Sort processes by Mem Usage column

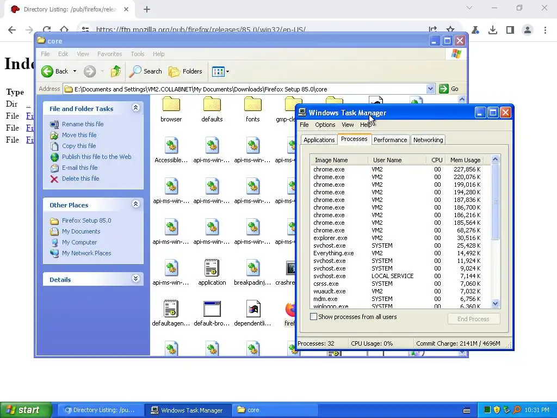click(466, 160)
